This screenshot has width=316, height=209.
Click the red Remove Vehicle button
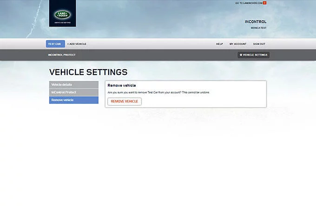125,101
